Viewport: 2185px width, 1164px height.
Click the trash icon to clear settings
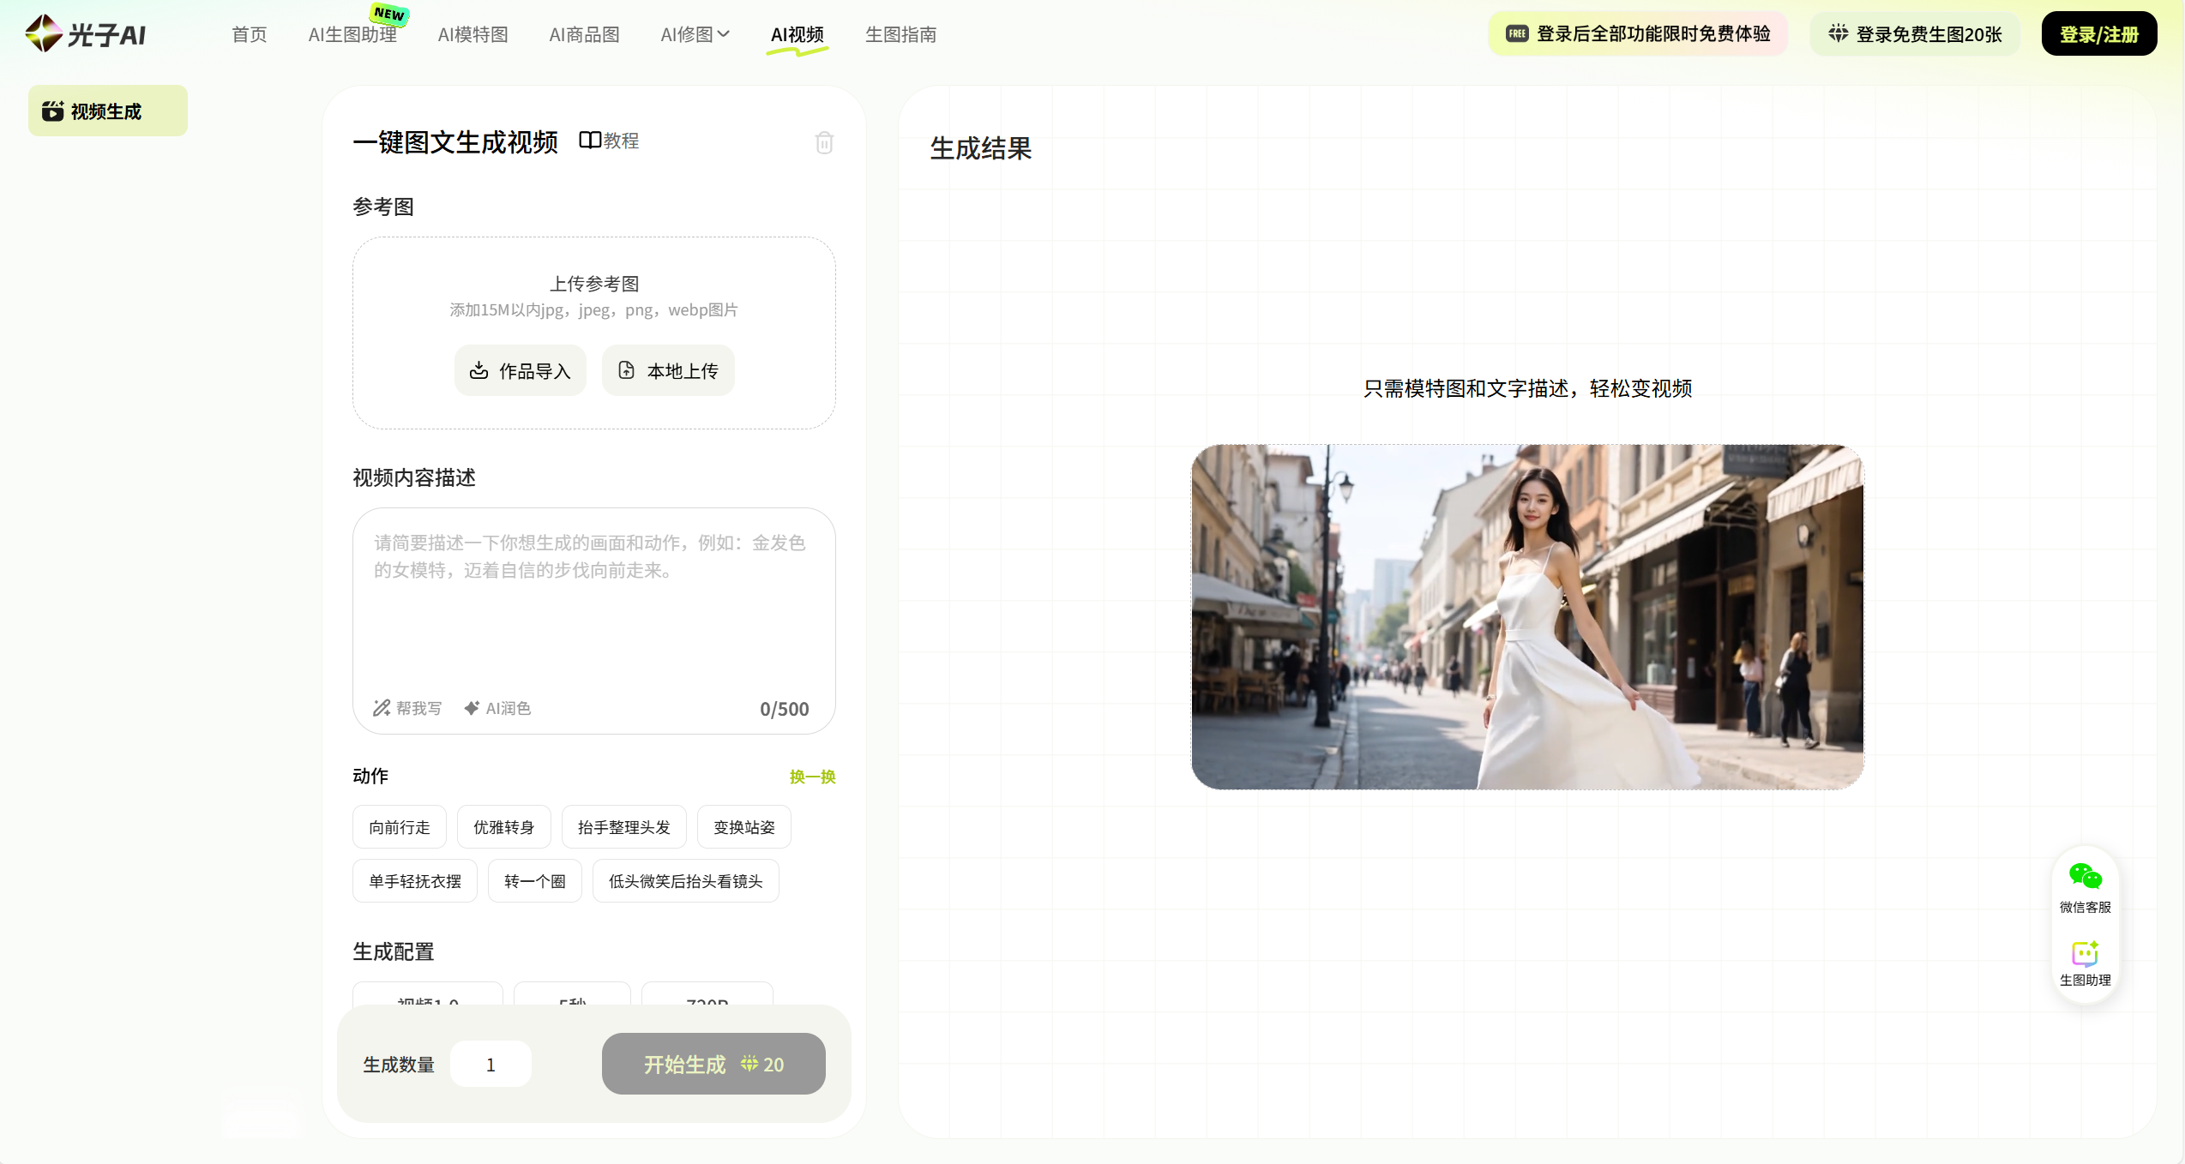tap(824, 142)
